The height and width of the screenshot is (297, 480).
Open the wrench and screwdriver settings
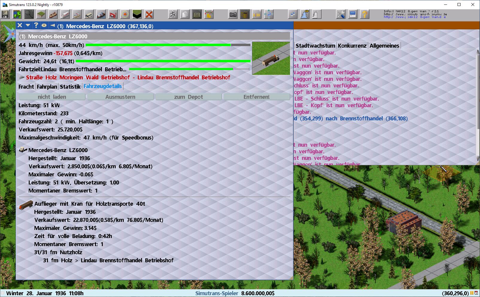341,14
